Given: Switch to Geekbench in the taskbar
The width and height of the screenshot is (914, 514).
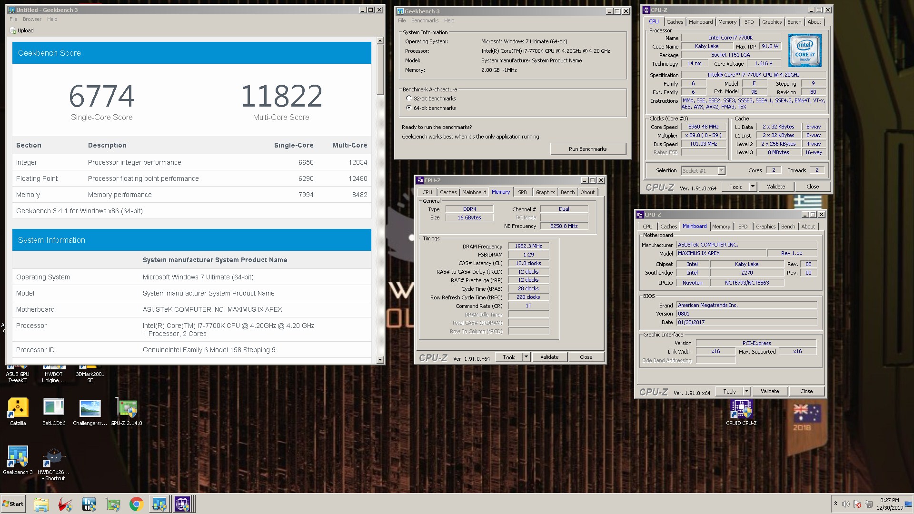Looking at the screenshot, I should pyautogui.click(x=159, y=504).
